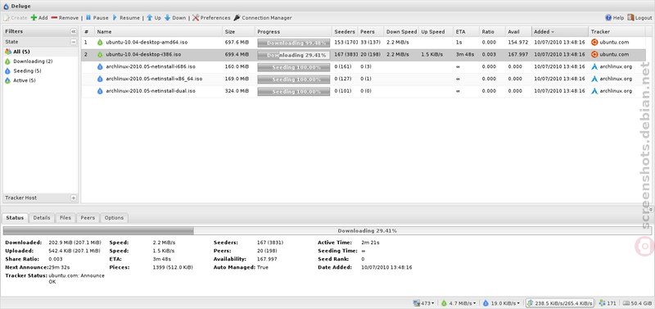This screenshot has width=655, height=309.
Task: Select archlinux-2010.05-netinstall-i686.iso torrent
Action: [363, 66]
